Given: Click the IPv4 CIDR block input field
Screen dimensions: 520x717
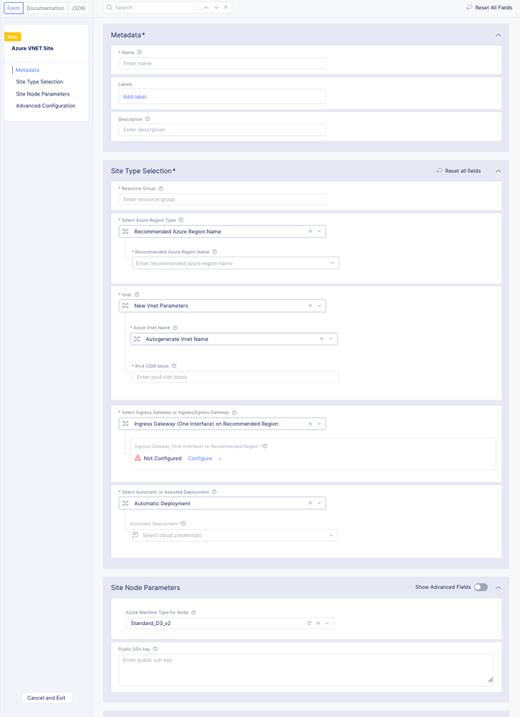Looking at the screenshot, I should click(235, 377).
